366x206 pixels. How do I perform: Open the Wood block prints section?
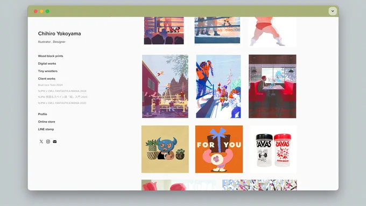click(51, 56)
